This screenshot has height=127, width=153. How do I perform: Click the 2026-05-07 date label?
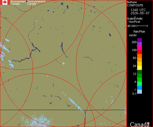[x=140, y=13]
